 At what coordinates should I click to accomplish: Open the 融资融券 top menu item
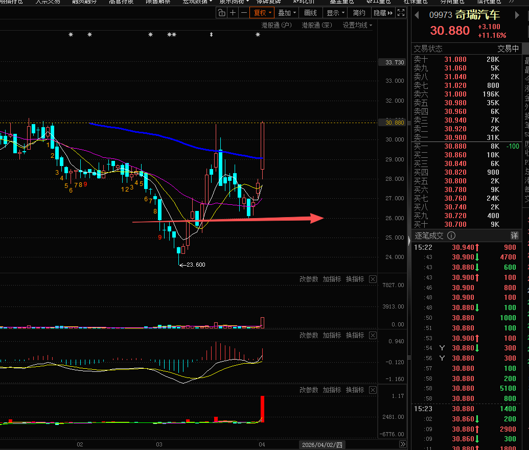(84, 2)
